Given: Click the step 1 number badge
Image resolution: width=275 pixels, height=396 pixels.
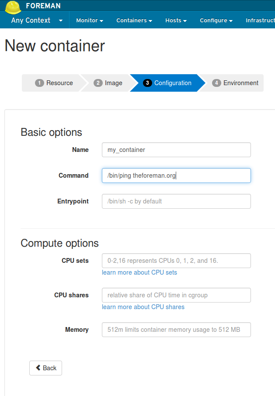Looking at the screenshot, I should [x=40, y=83].
